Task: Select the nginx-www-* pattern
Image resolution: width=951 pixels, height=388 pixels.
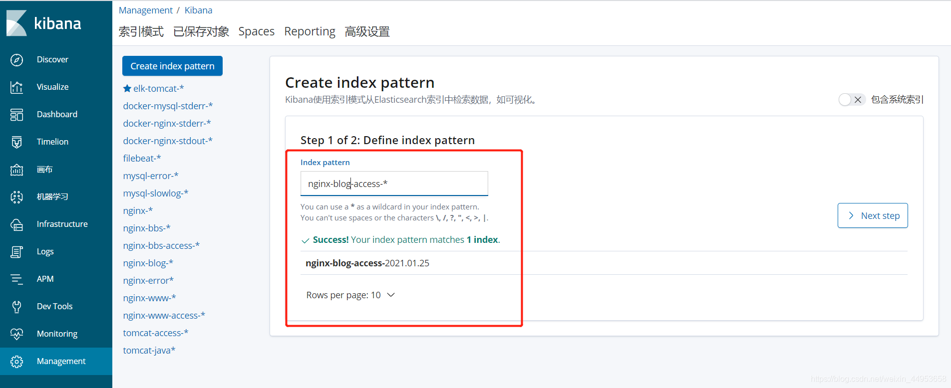Action: (x=149, y=298)
